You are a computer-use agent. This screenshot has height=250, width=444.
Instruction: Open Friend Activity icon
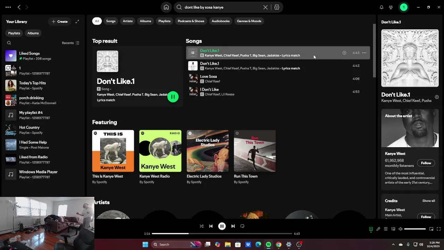[391, 7]
